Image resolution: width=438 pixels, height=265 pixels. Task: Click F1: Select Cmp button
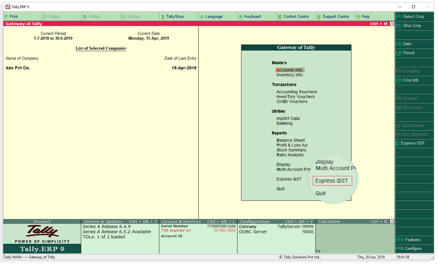414,17
